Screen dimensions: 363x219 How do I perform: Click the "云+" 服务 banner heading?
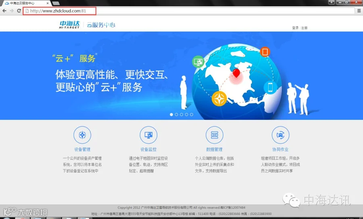pos(74,58)
